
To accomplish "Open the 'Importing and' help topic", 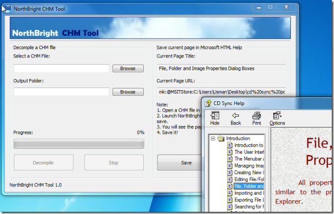I will [x=249, y=193].
